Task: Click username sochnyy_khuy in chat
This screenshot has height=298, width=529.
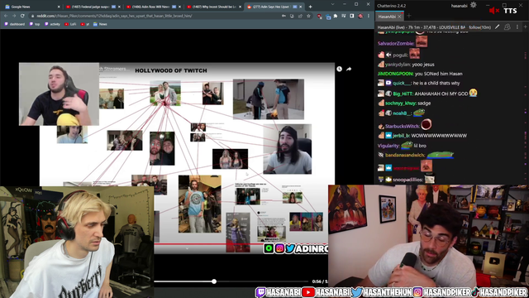Action: (x=401, y=103)
